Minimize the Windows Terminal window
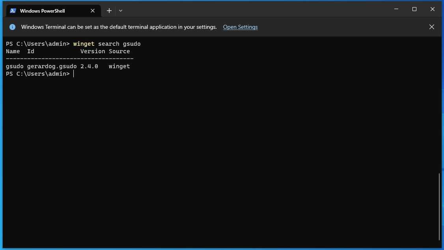444x250 pixels. pos(396,9)
